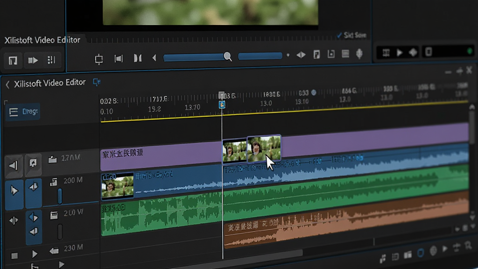Click the crop frame icon in the preview toolbar
This screenshot has width=478, height=269.
[99, 59]
